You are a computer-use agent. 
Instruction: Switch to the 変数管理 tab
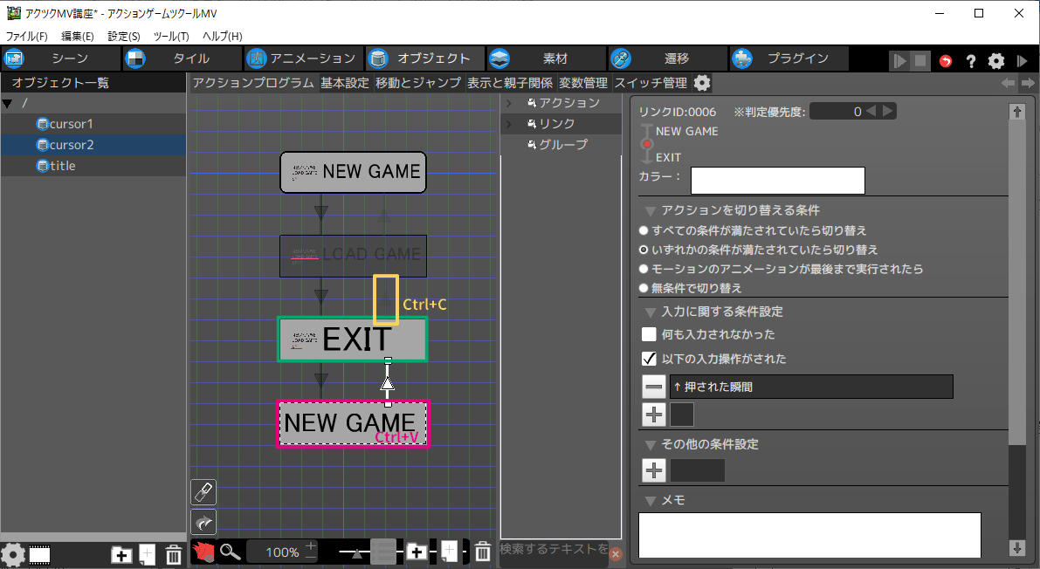582,83
